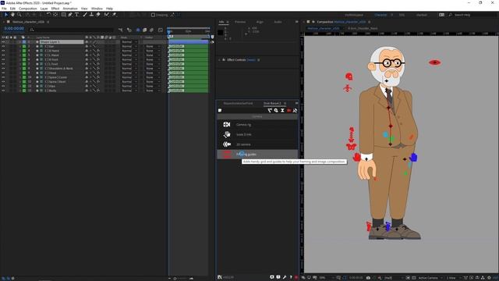Open parent dropdown for C | L Foot layer

[x=152, y=64]
